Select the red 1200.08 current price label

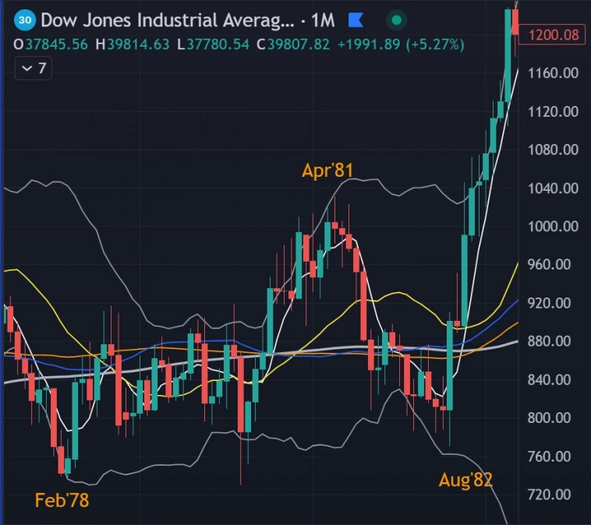pyautogui.click(x=554, y=34)
